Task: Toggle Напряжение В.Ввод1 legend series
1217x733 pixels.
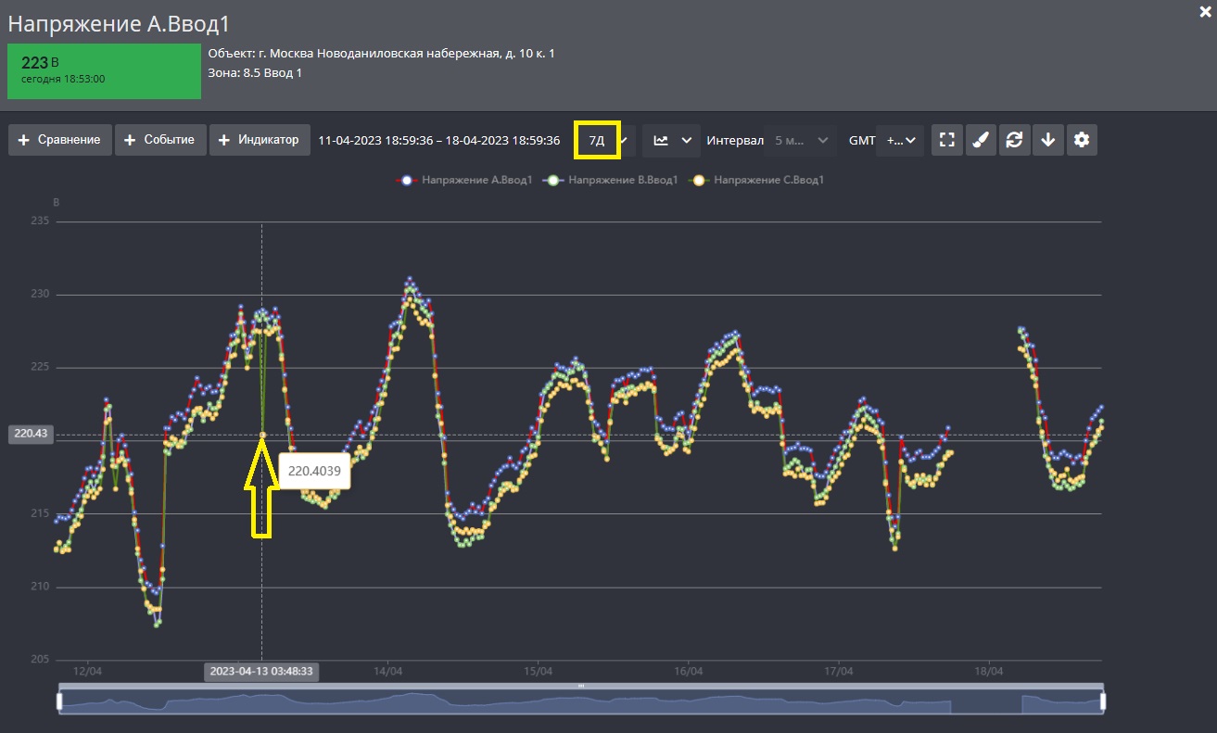Action: click(611, 180)
